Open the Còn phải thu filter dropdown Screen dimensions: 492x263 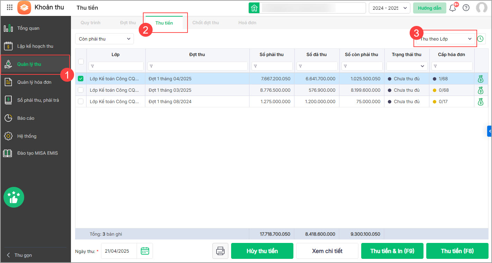tap(104, 39)
